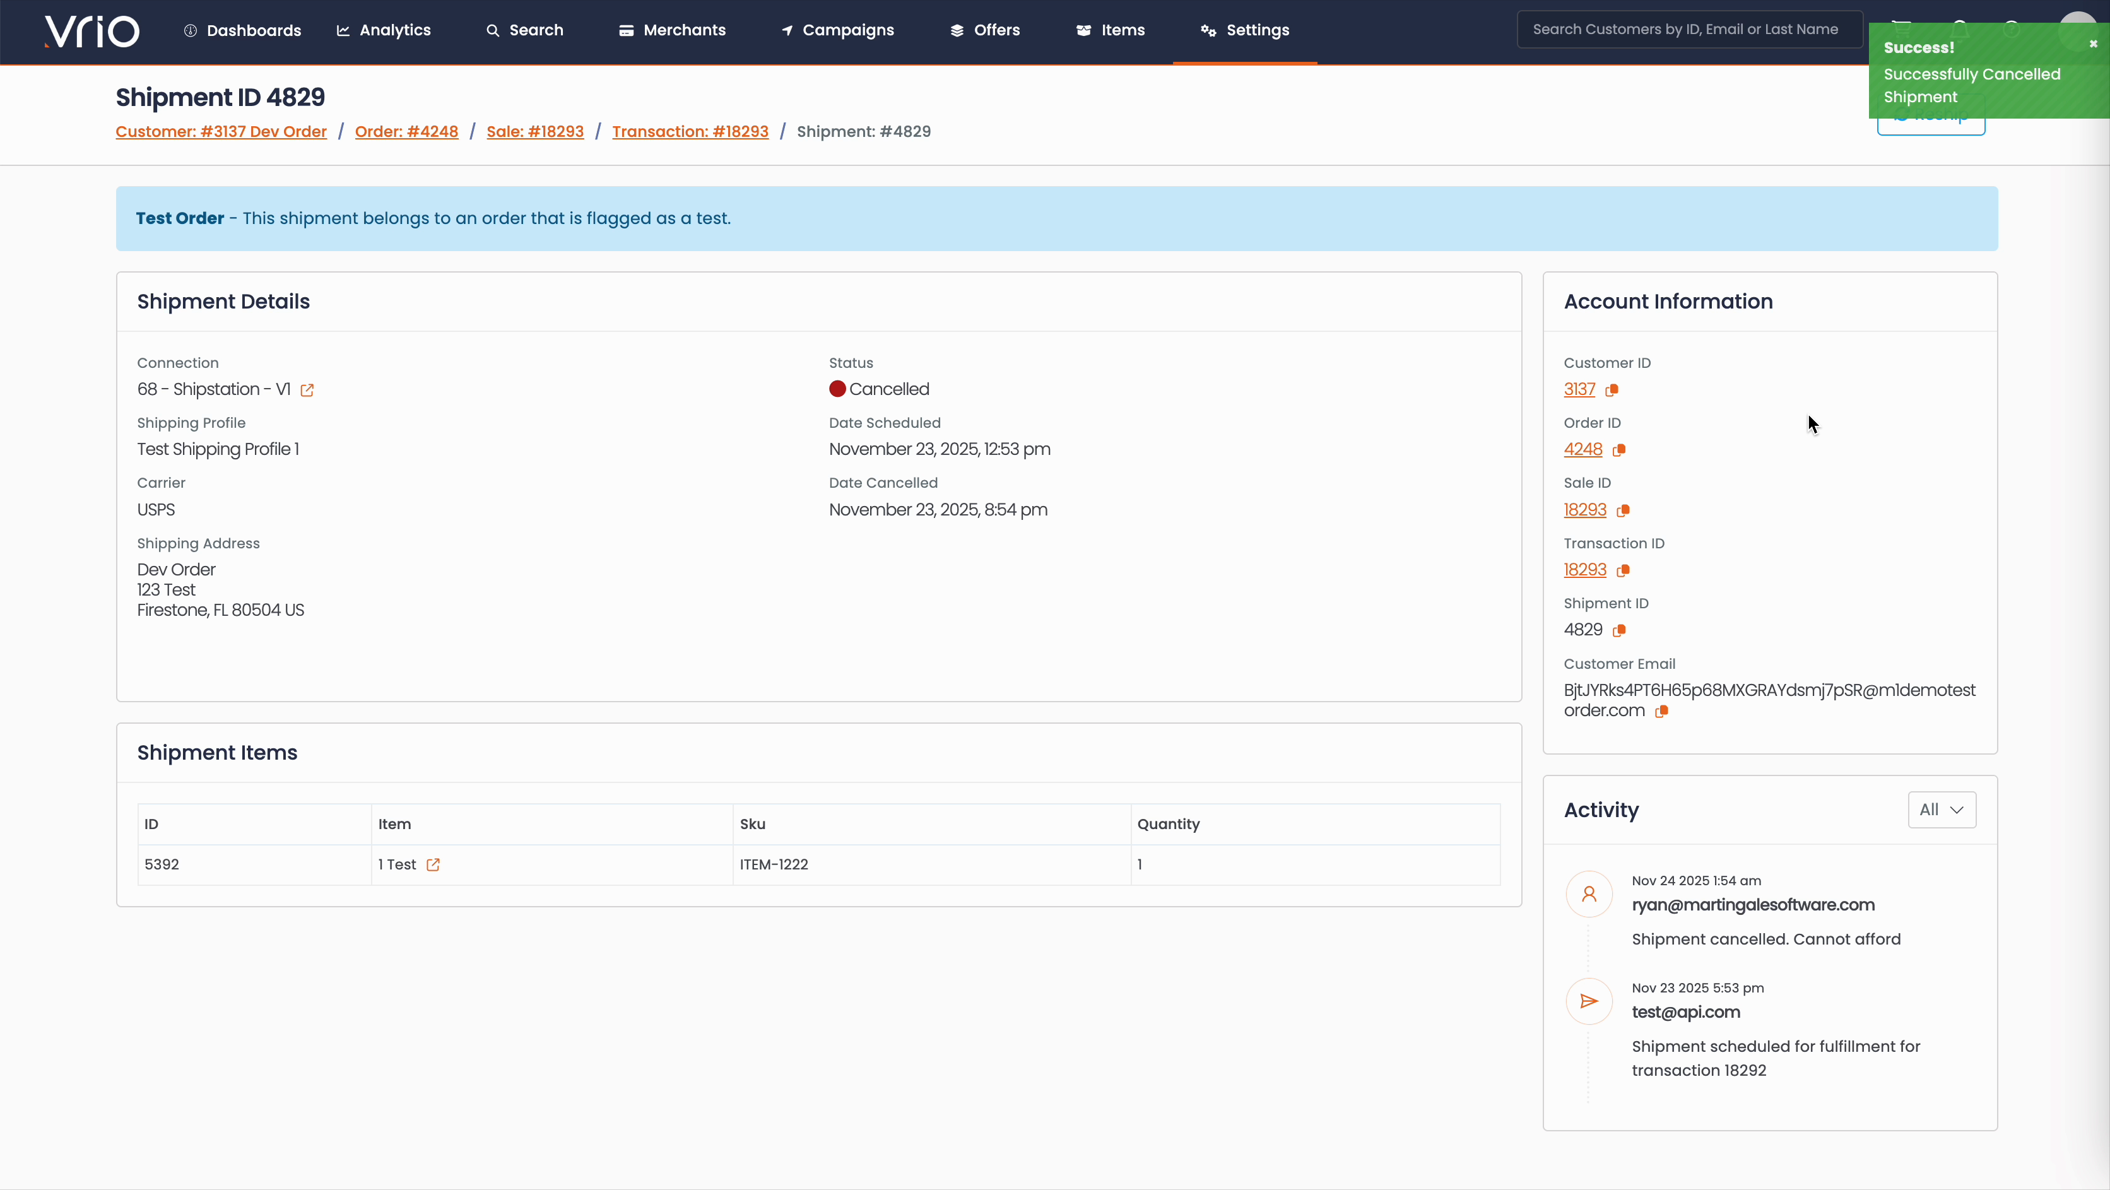Image resolution: width=2110 pixels, height=1190 pixels.
Task: Open the Settings menu
Action: click(1245, 30)
